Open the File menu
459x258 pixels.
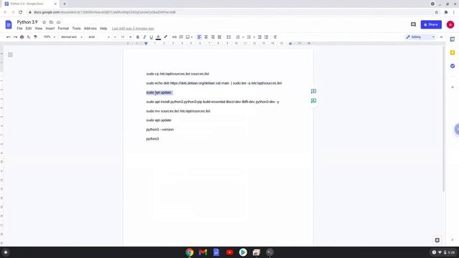(x=19, y=29)
